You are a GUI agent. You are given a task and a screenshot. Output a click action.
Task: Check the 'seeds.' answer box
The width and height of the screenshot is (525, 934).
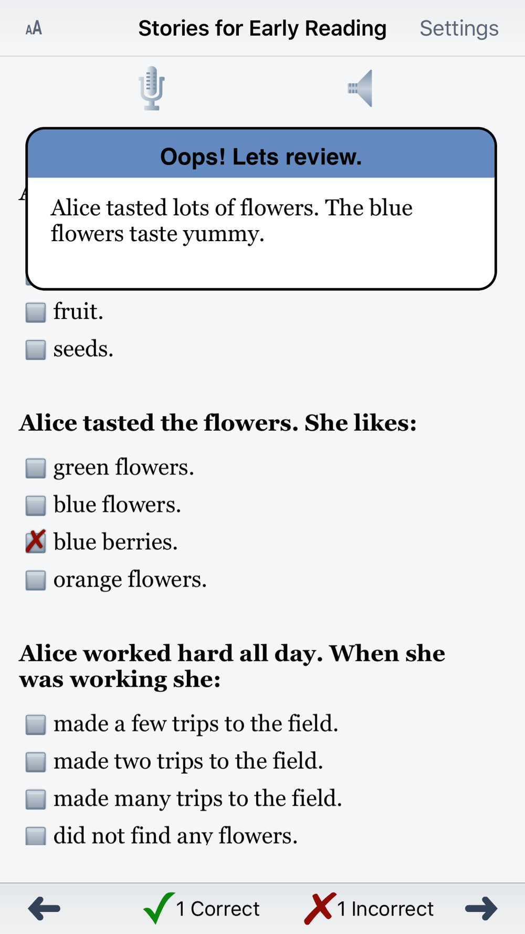(x=36, y=349)
